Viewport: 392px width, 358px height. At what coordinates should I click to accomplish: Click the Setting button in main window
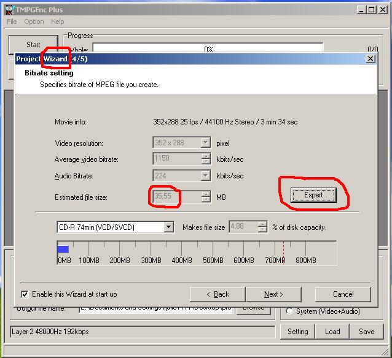297,332
